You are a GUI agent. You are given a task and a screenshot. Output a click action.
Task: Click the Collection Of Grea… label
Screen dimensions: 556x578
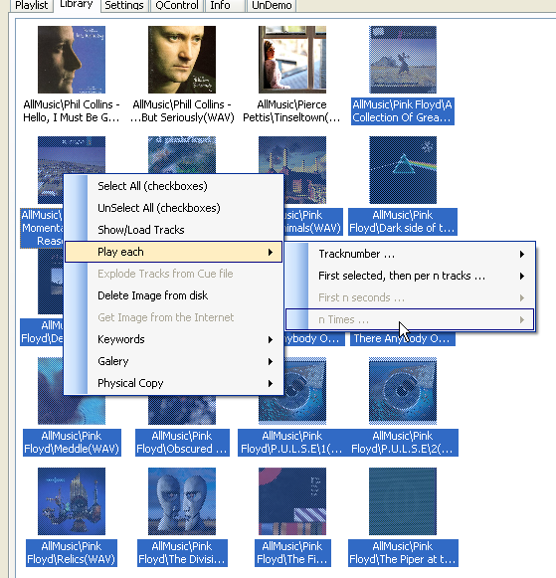click(x=403, y=117)
